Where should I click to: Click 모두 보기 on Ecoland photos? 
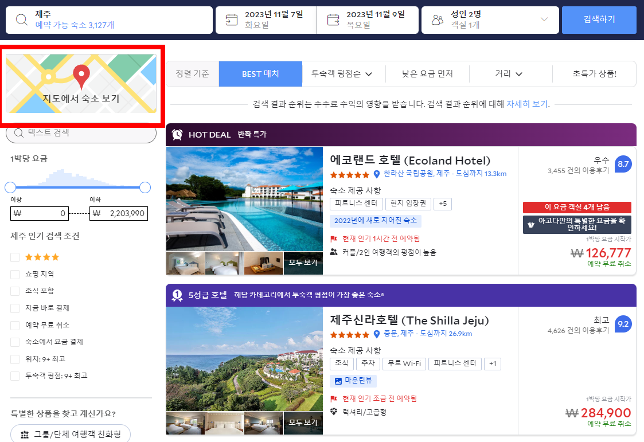(303, 263)
